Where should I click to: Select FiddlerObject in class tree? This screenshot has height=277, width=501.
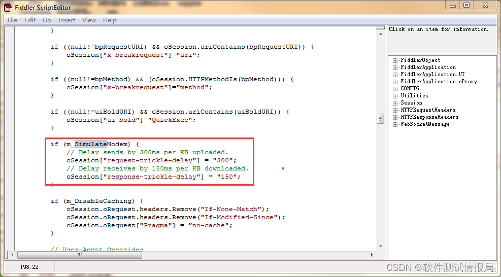420,60
